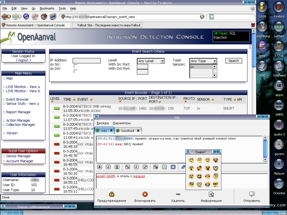Viewport: 287px width, 215px height.
Task: Open the Bookmarks menu in Firebird
Action: [47, 8]
